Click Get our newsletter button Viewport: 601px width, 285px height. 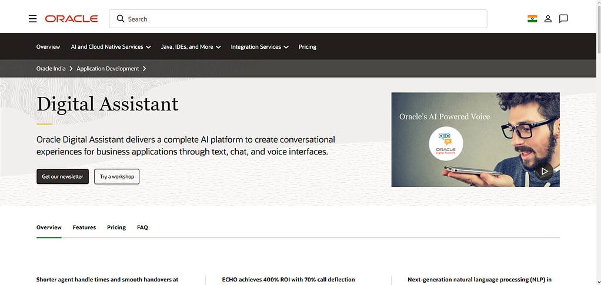pos(62,177)
